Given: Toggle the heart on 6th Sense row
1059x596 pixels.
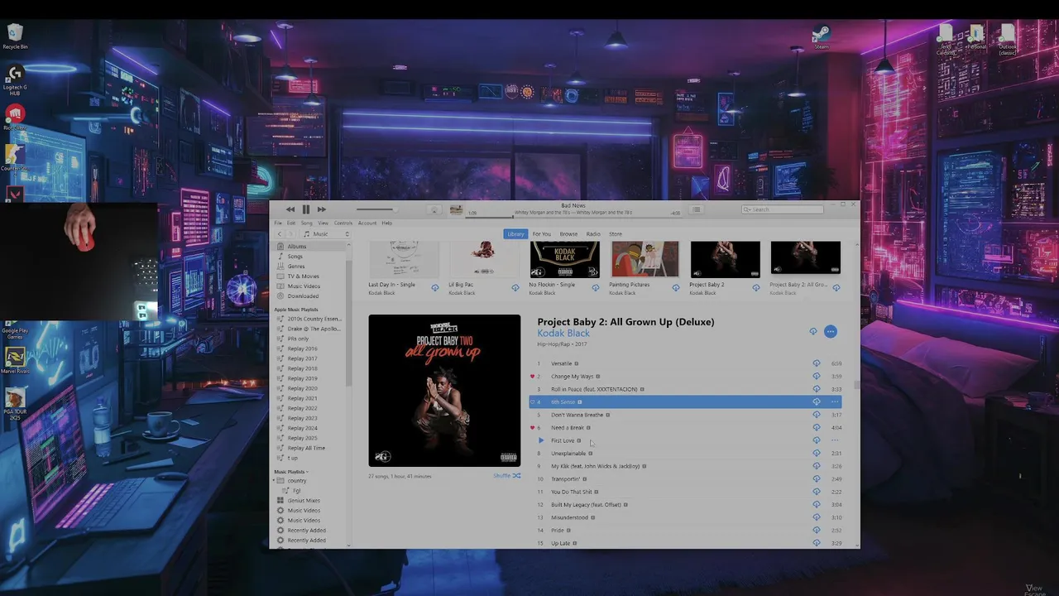Looking at the screenshot, I should click(x=532, y=402).
